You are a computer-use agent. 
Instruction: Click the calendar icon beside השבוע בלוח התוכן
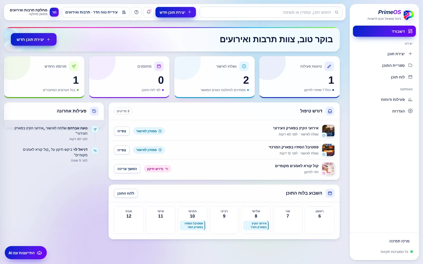pyautogui.click(x=330, y=193)
